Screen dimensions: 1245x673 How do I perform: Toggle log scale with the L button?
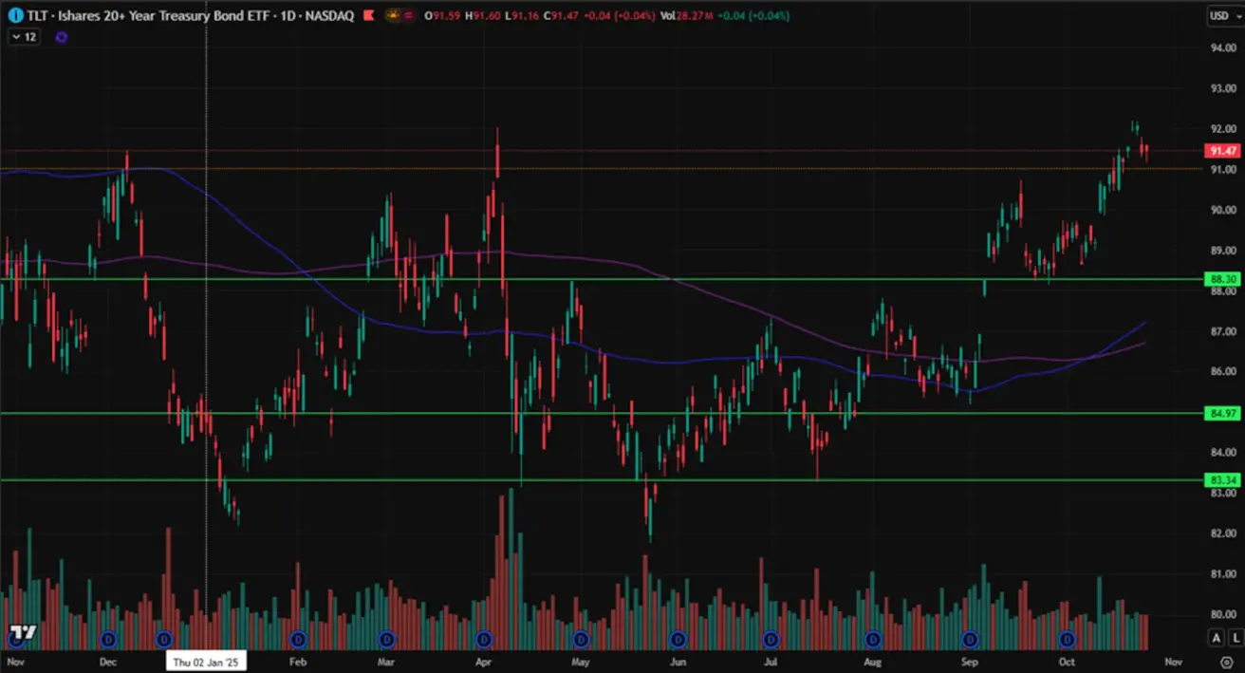(1231, 637)
